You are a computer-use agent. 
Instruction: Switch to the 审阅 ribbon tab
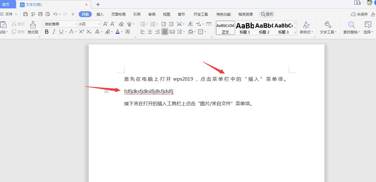pyautogui.click(x=152, y=14)
